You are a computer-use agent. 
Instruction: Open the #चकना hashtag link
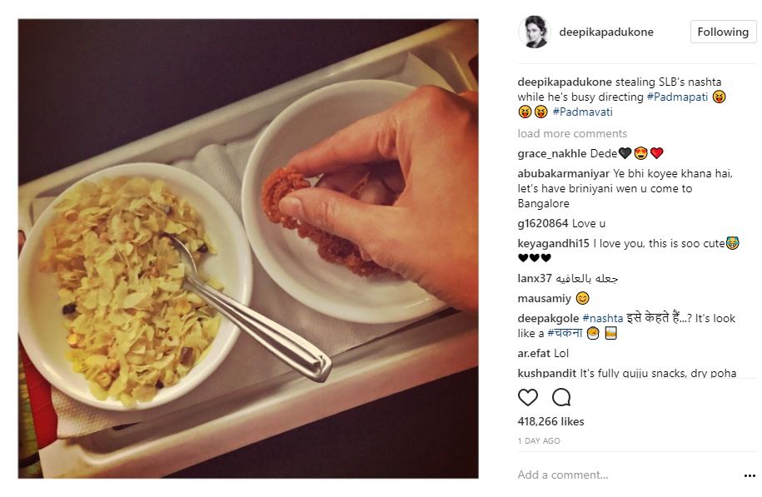(565, 333)
